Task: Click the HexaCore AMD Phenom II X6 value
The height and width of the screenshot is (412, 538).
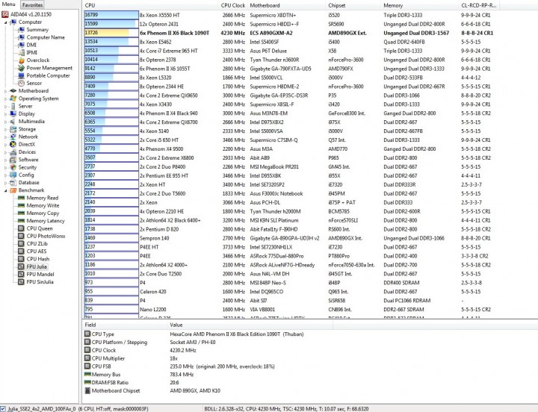Action: click(x=237, y=334)
